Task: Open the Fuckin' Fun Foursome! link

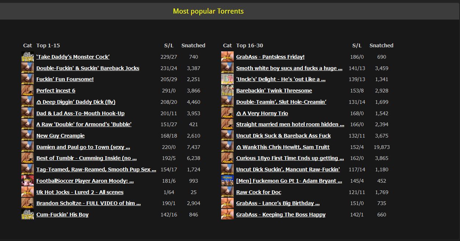Action: tap(65, 79)
